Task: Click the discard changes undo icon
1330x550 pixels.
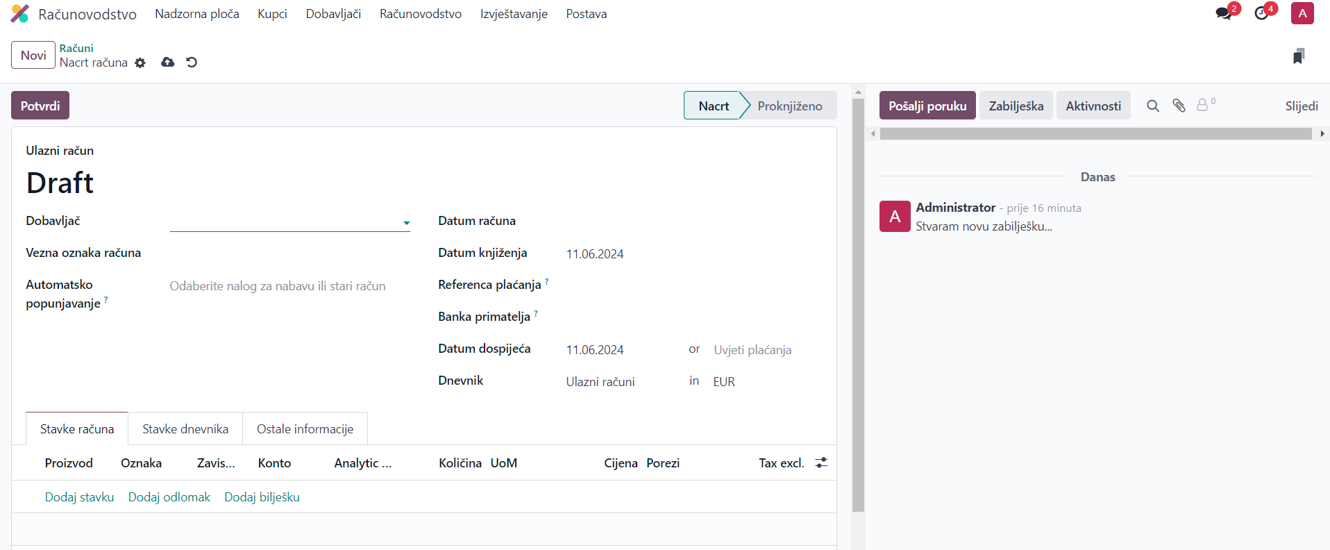Action: pos(192,62)
